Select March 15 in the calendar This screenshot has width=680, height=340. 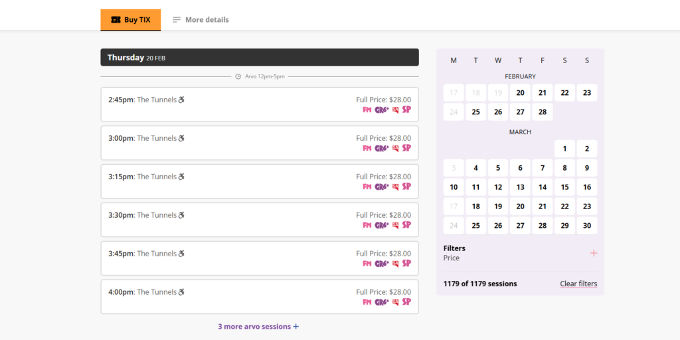point(564,187)
